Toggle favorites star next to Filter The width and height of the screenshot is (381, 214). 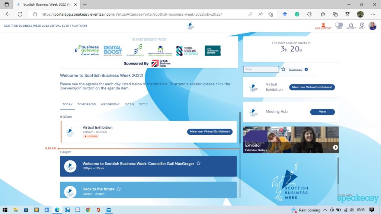(x=283, y=69)
